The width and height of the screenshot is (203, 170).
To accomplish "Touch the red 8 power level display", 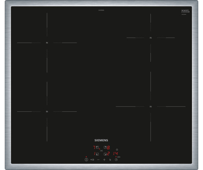I will pyautogui.click(x=108, y=148).
